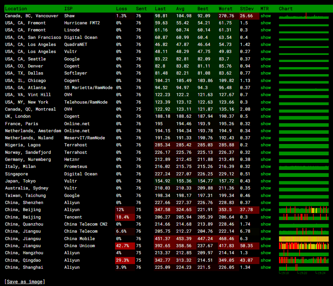The image size is (333, 286).
Task: Select the 42.7% loss value
Action: [x=122, y=246]
